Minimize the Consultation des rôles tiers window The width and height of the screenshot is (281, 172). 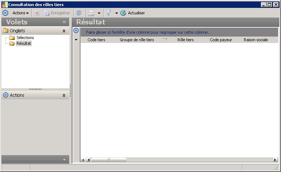click(263, 5)
